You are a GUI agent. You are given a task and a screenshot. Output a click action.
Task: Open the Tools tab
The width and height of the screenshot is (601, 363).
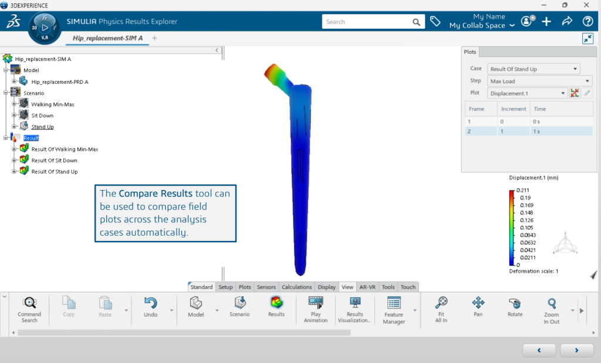[388, 287]
